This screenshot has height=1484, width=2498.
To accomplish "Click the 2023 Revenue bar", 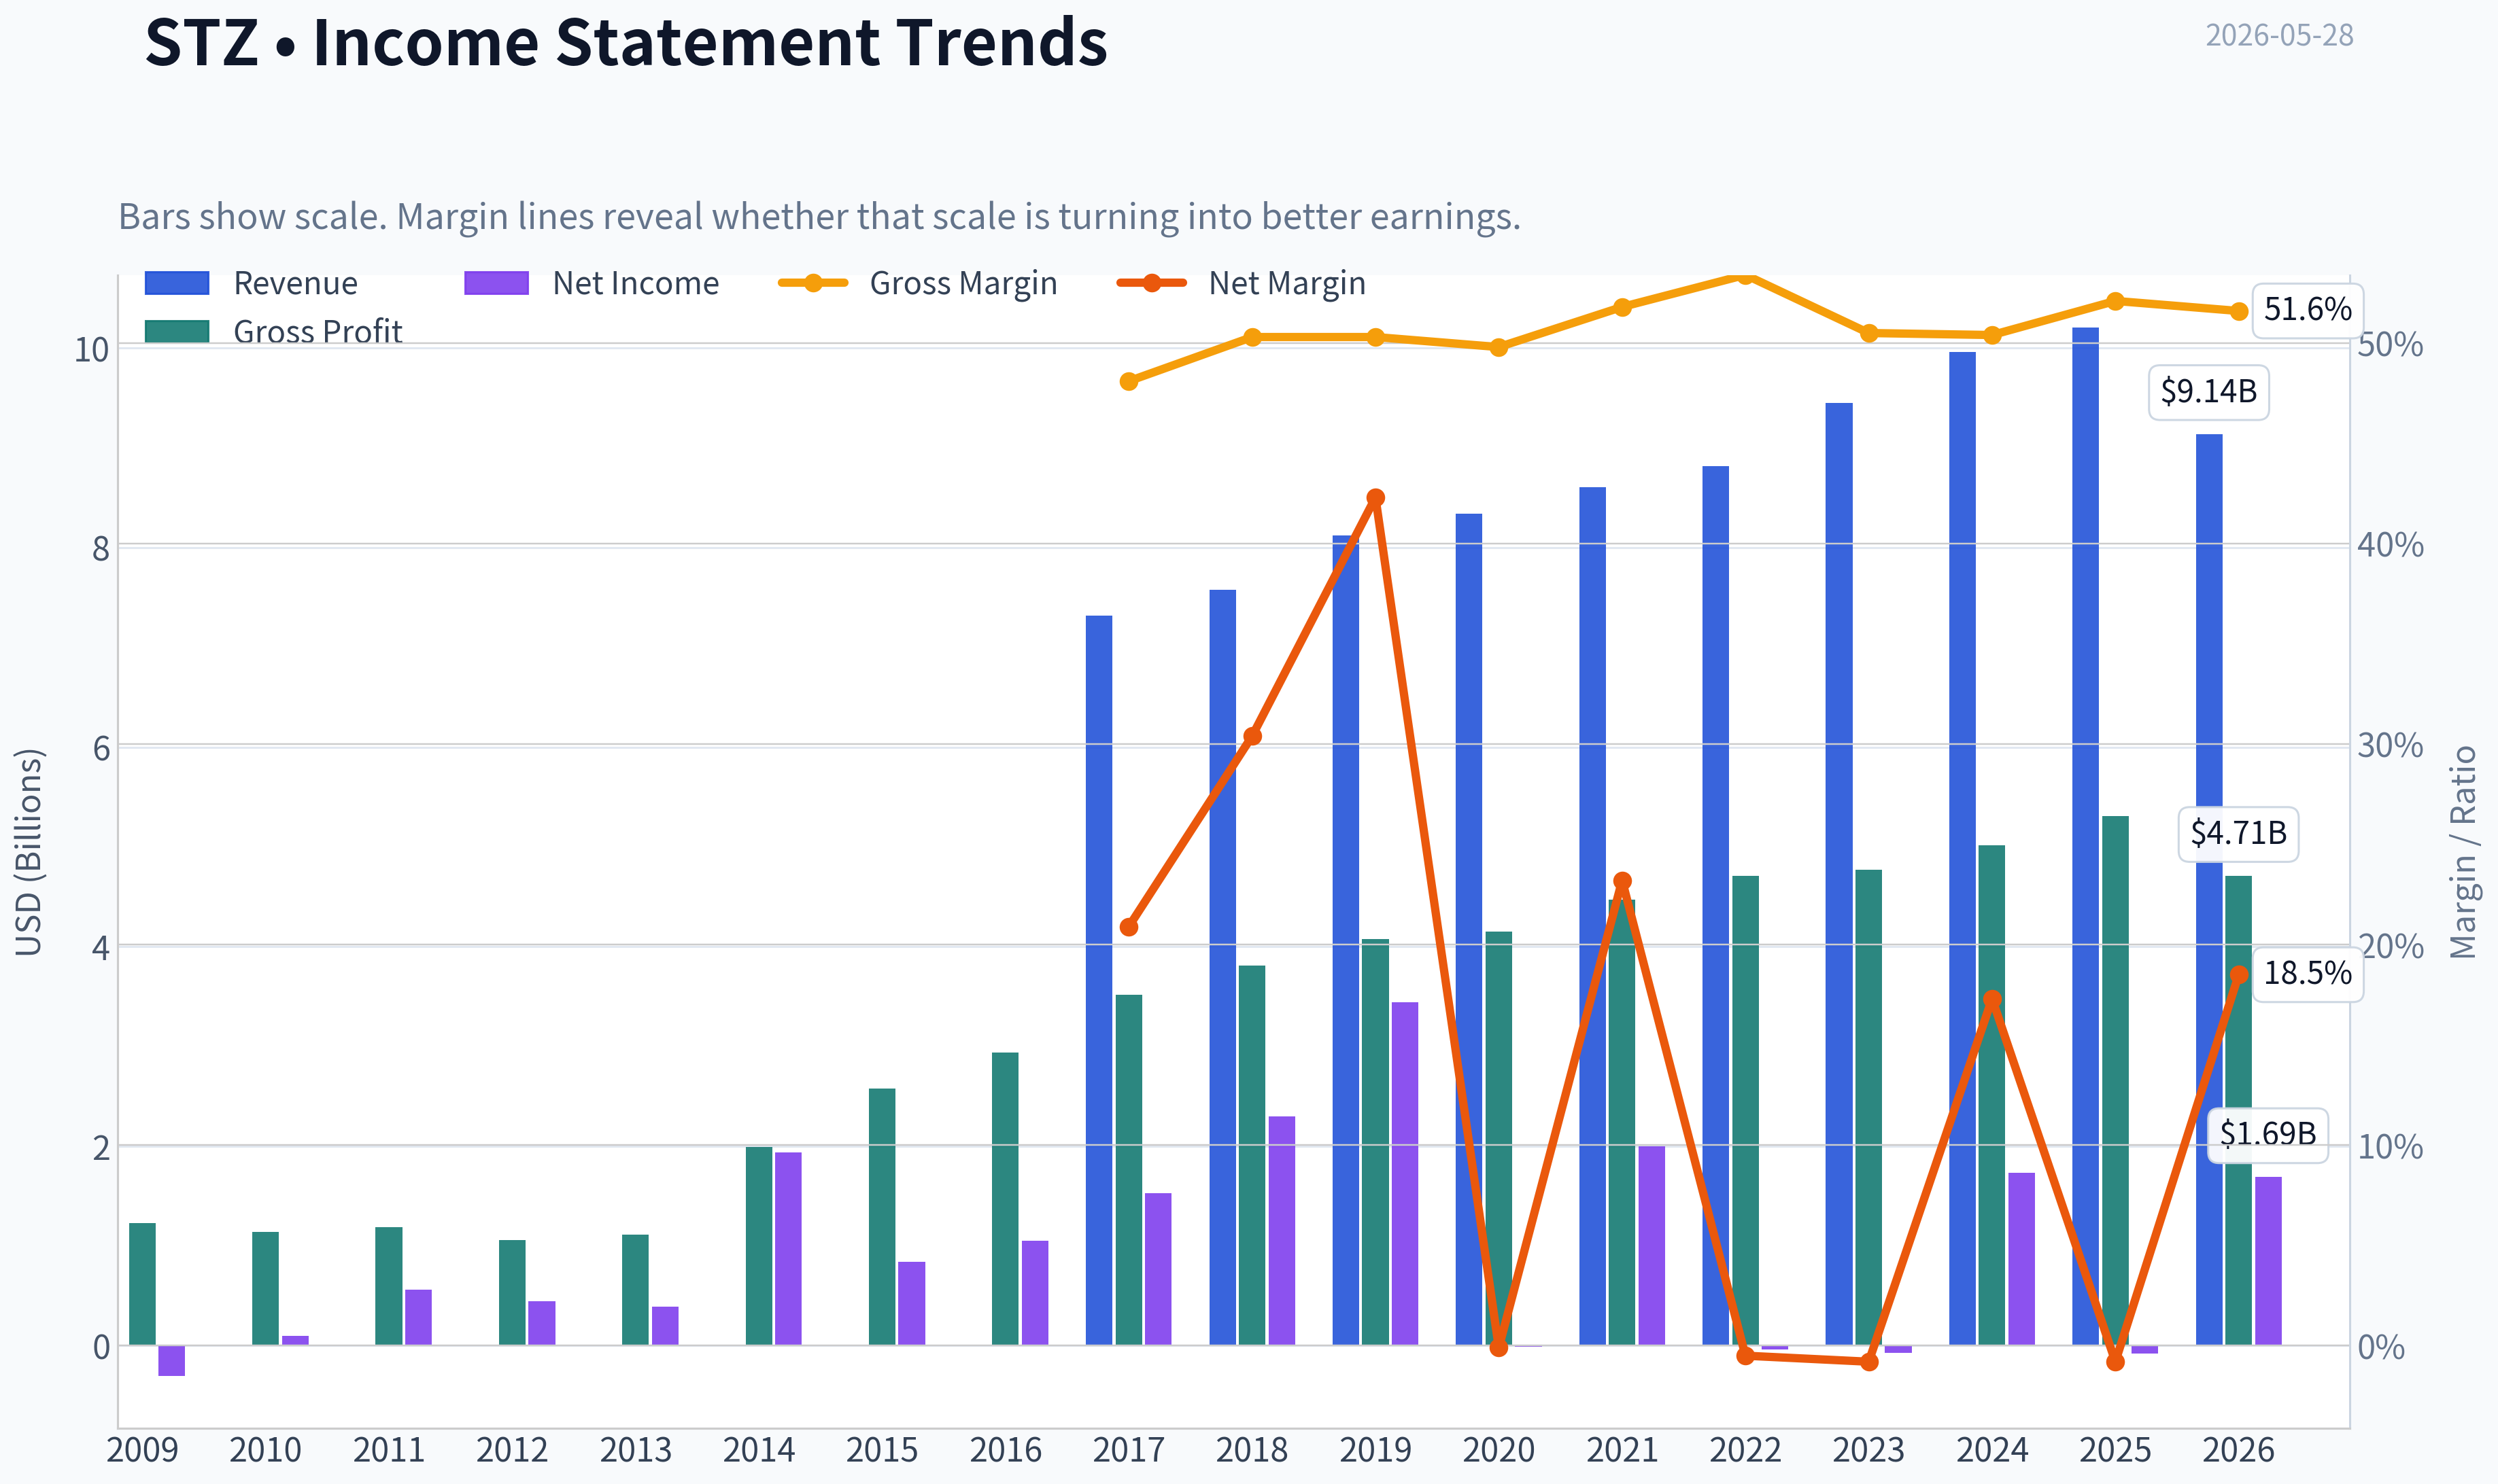I will click(x=1838, y=874).
